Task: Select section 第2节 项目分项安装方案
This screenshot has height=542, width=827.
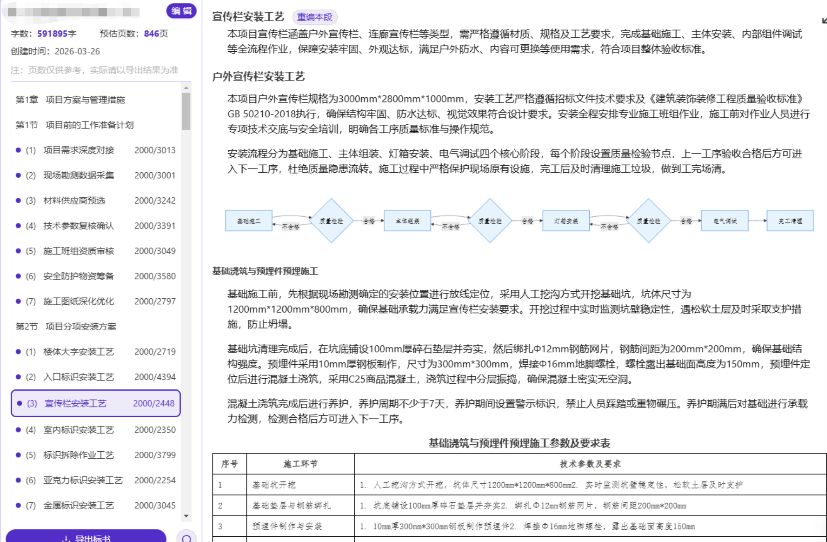Action: coord(66,327)
